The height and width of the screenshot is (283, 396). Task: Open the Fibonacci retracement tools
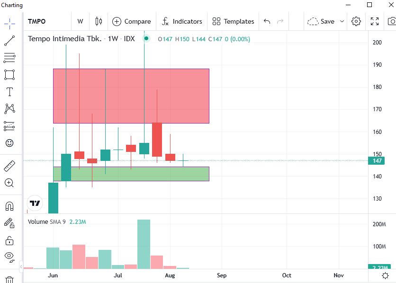click(9, 58)
